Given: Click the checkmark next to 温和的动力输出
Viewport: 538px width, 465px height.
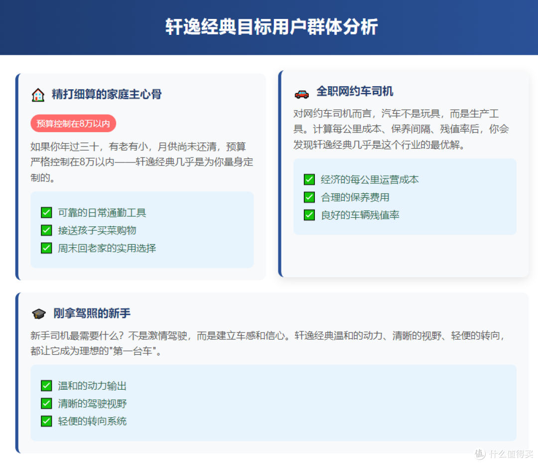Looking at the screenshot, I should [x=46, y=386].
